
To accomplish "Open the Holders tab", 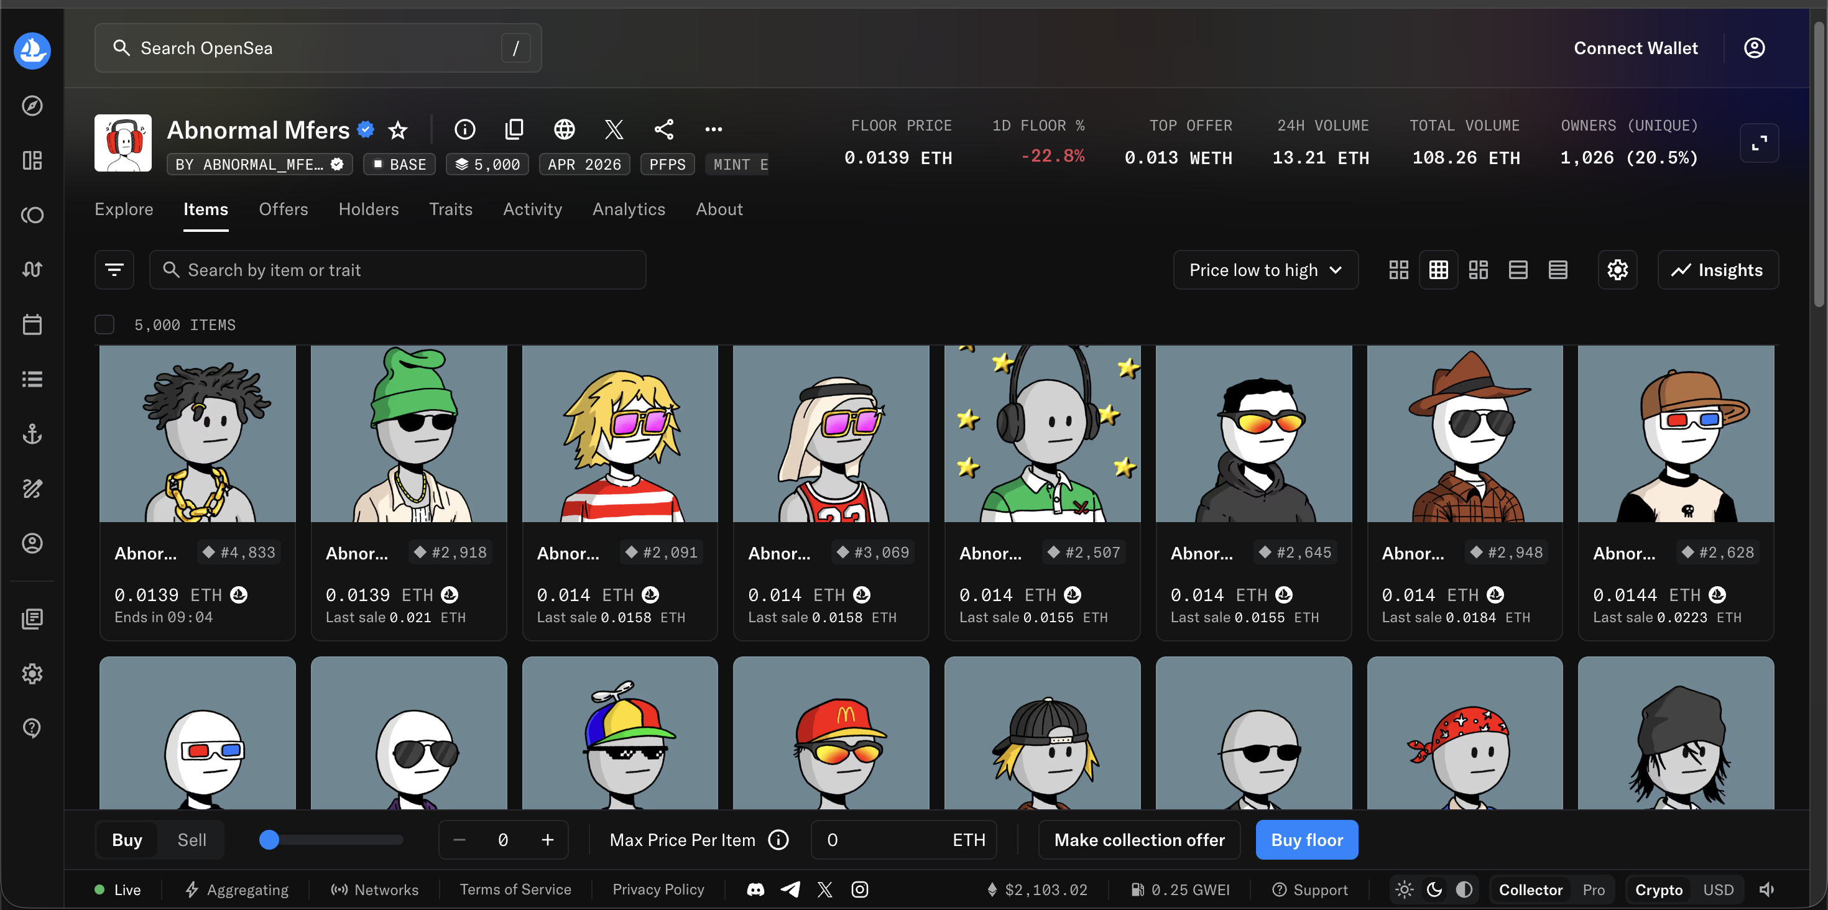I will pyautogui.click(x=368, y=209).
